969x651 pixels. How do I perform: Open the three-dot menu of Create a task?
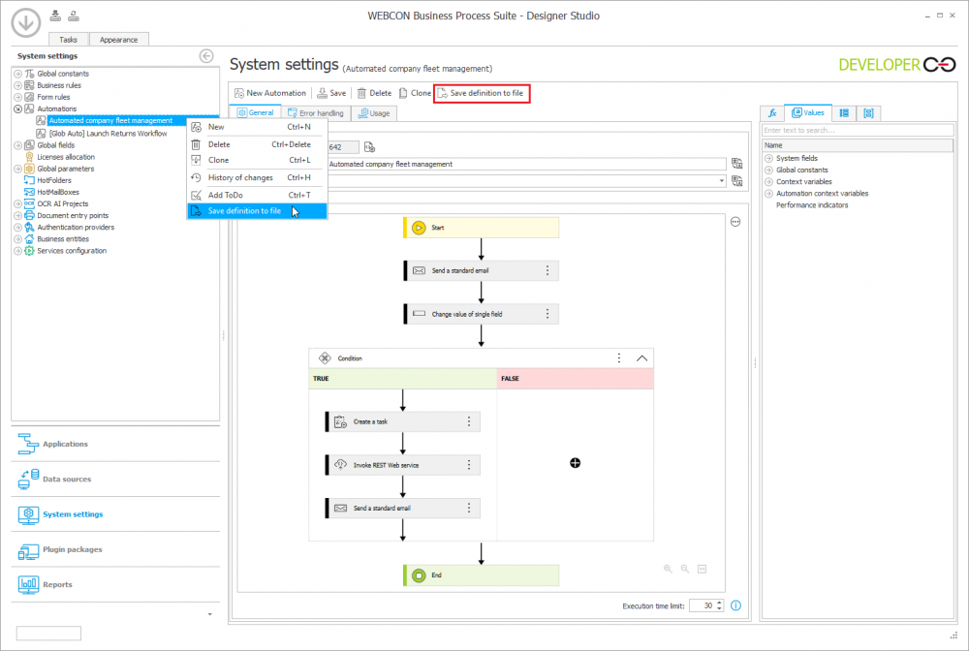click(x=468, y=421)
